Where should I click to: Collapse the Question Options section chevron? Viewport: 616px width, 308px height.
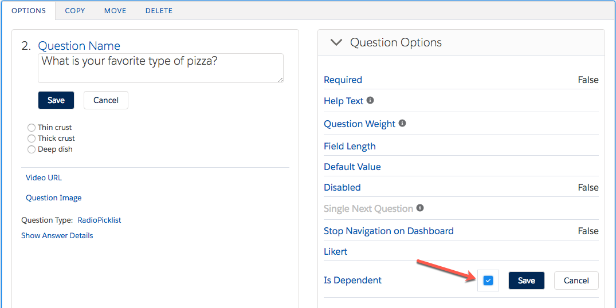pyautogui.click(x=336, y=43)
